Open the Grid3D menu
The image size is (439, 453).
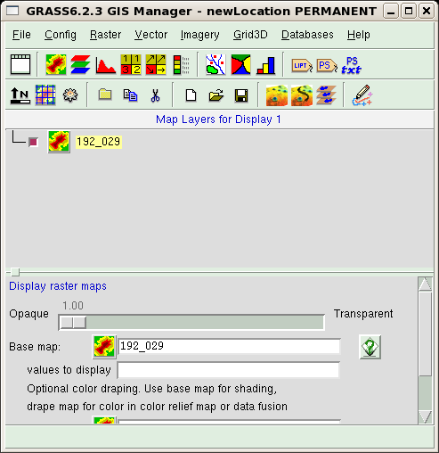[x=250, y=35]
